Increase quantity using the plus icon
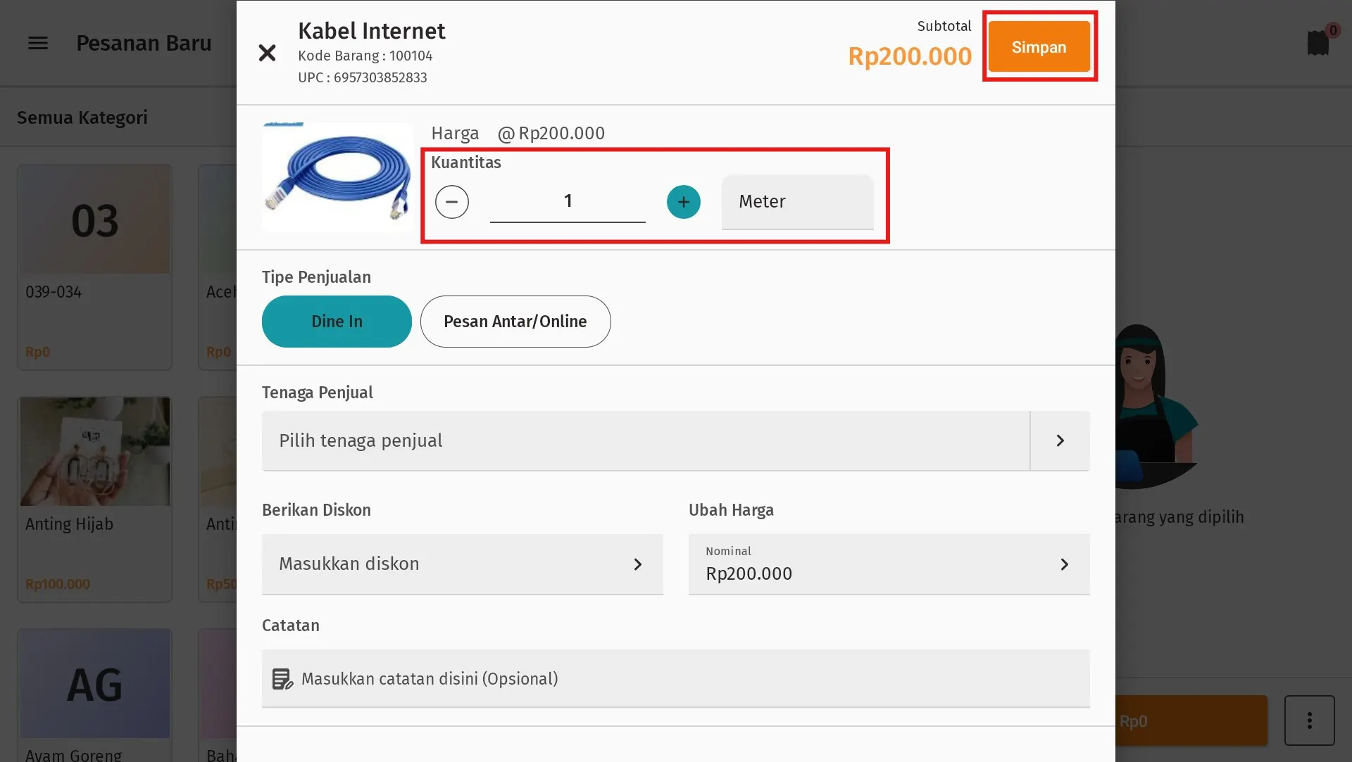The height and width of the screenshot is (762, 1352). pos(683,202)
